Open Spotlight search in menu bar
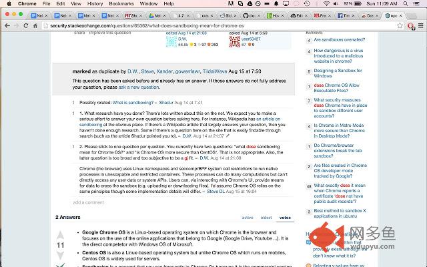This screenshot has width=427, height=267. (406, 3)
